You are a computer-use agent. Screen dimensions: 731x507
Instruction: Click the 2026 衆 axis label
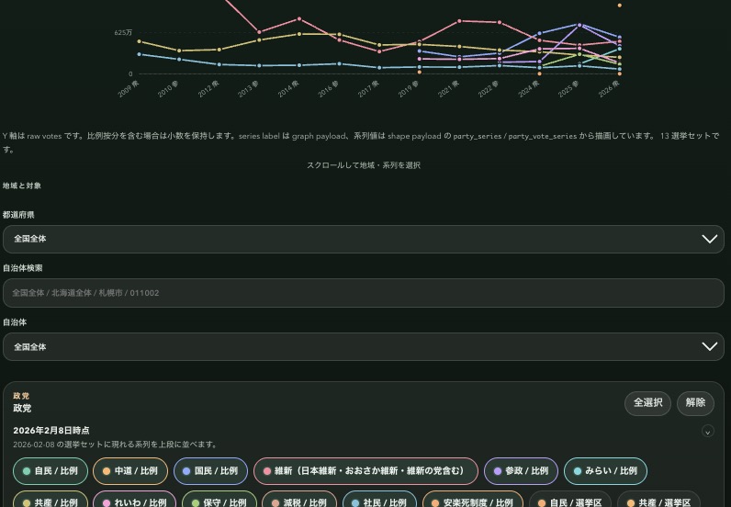[x=609, y=88]
